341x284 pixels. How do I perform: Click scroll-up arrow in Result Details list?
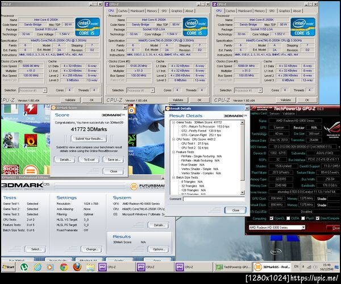[x=243, y=122]
